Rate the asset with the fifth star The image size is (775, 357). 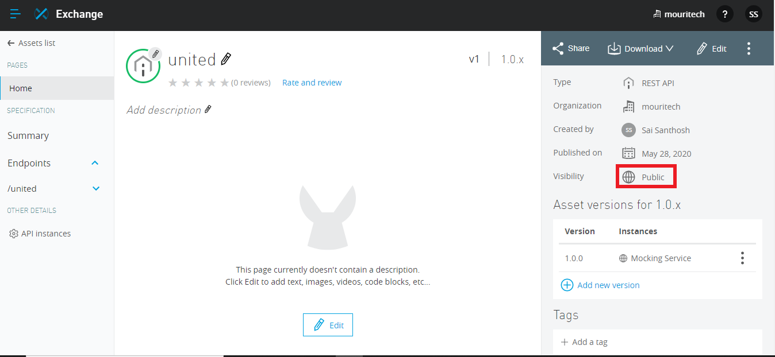[224, 83]
